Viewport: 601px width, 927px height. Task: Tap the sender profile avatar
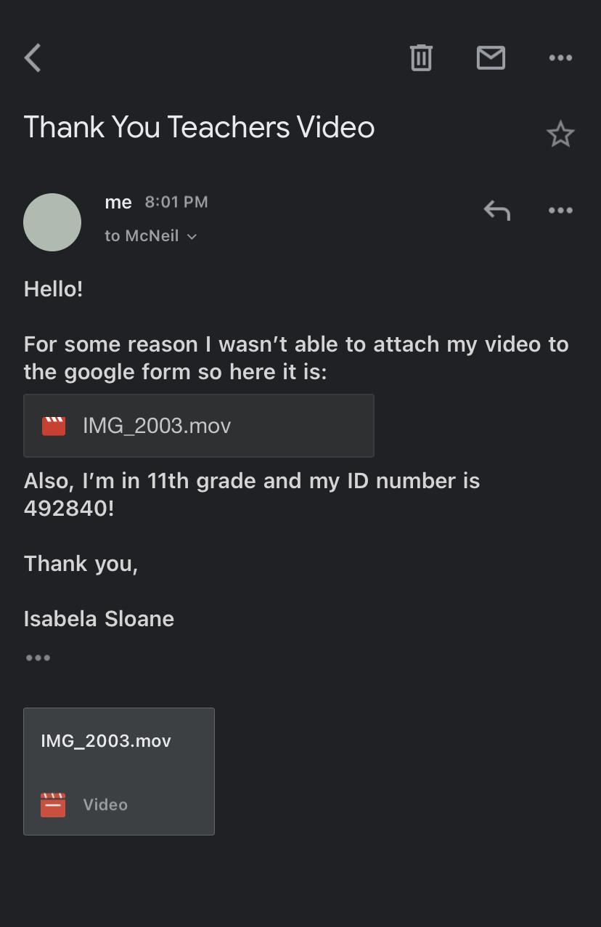point(52,222)
